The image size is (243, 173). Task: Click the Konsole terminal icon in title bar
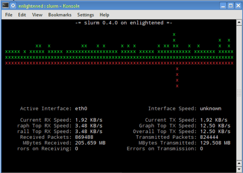[x=5, y=5]
